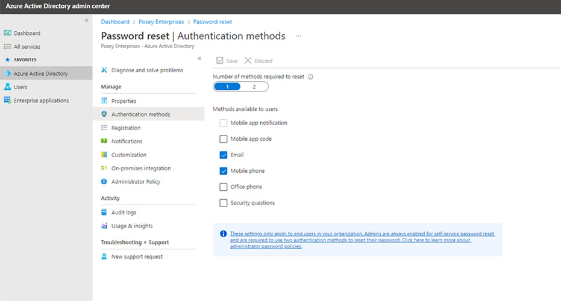Click the On-premises integration sync icon
The height and width of the screenshot is (301, 561).
coord(104,168)
